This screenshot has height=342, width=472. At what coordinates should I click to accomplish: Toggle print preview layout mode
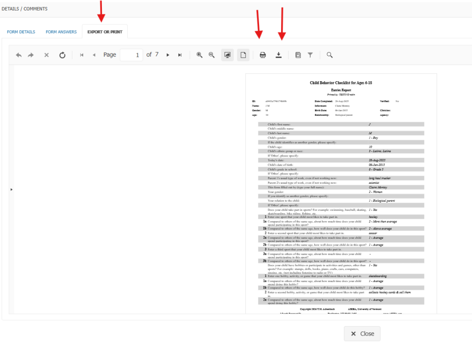227,55
